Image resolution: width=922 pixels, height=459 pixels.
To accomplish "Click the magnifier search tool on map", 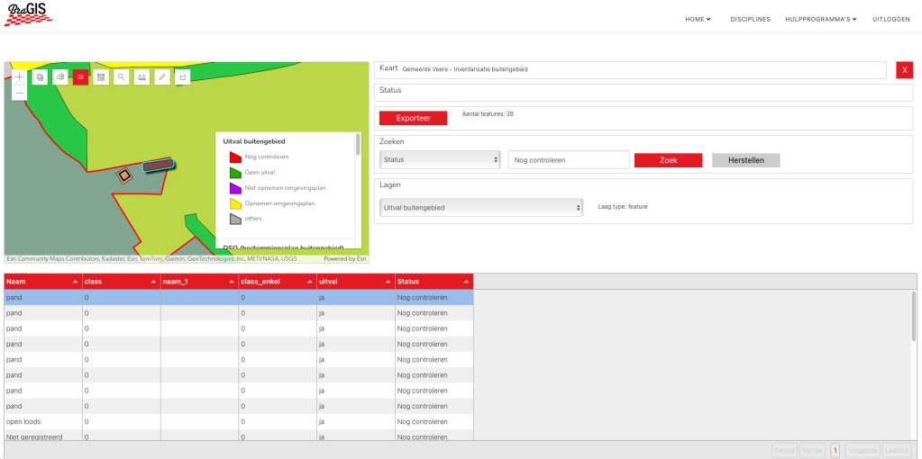I will (121, 77).
